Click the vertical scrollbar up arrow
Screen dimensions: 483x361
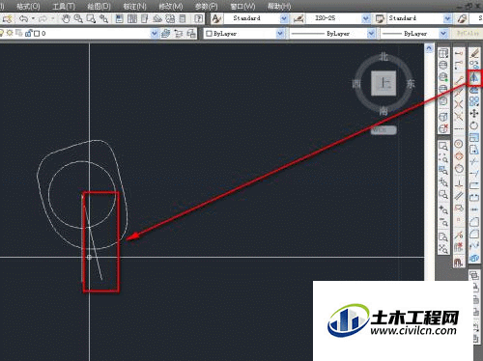[429, 48]
